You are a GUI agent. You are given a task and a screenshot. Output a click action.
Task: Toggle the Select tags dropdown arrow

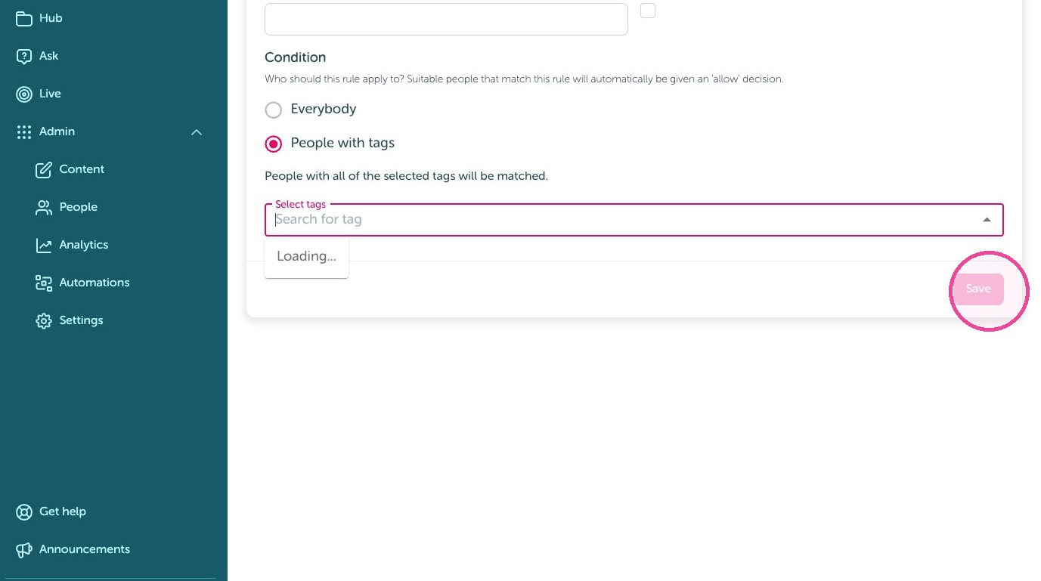pos(987,220)
